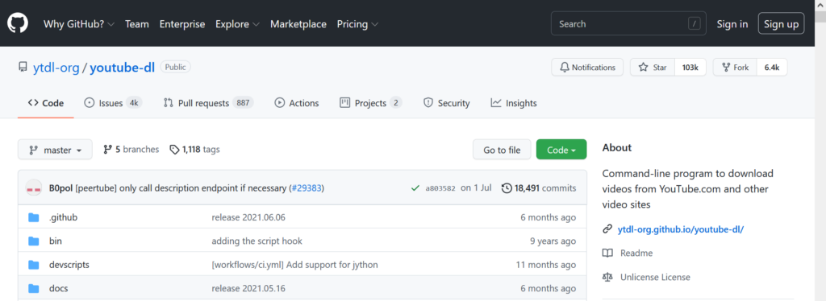View the 1,118 tags list
This screenshot has height=301, width=826.
(x=194, y=150)
